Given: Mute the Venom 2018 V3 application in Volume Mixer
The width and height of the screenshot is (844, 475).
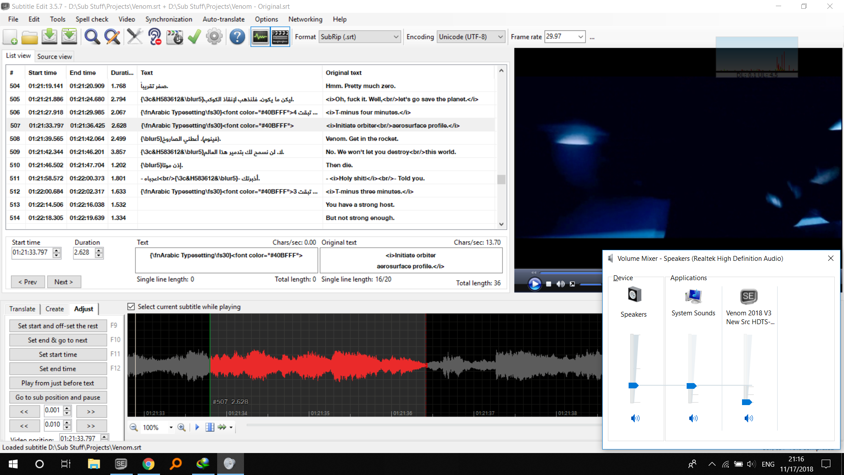Looking at the screenshot, I should [749, 418].
